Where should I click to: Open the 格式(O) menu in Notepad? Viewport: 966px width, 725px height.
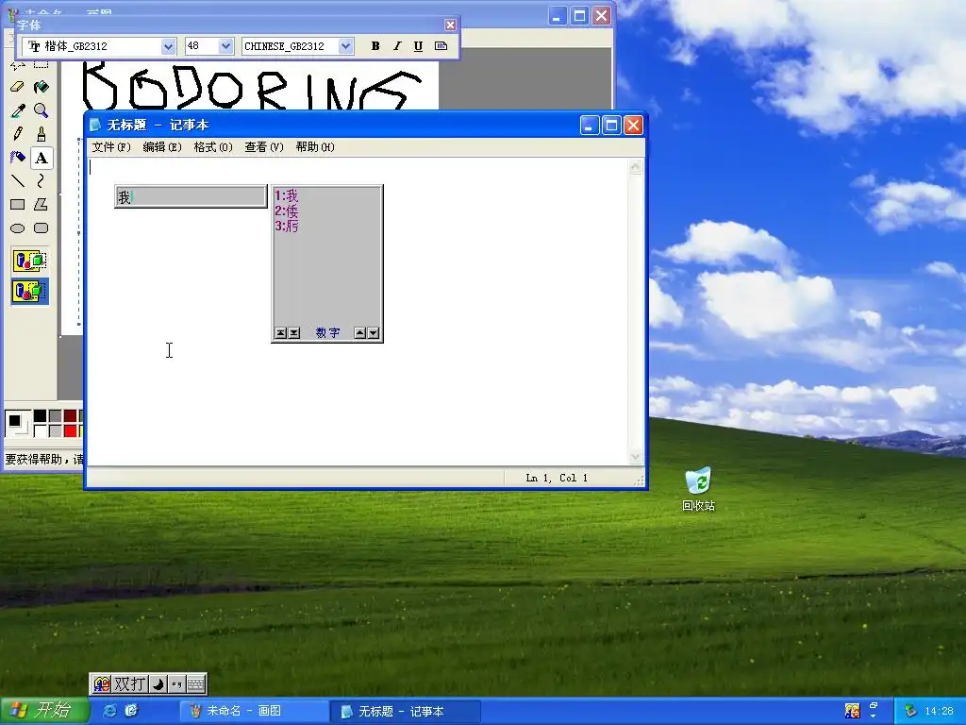tap(213, 146)
